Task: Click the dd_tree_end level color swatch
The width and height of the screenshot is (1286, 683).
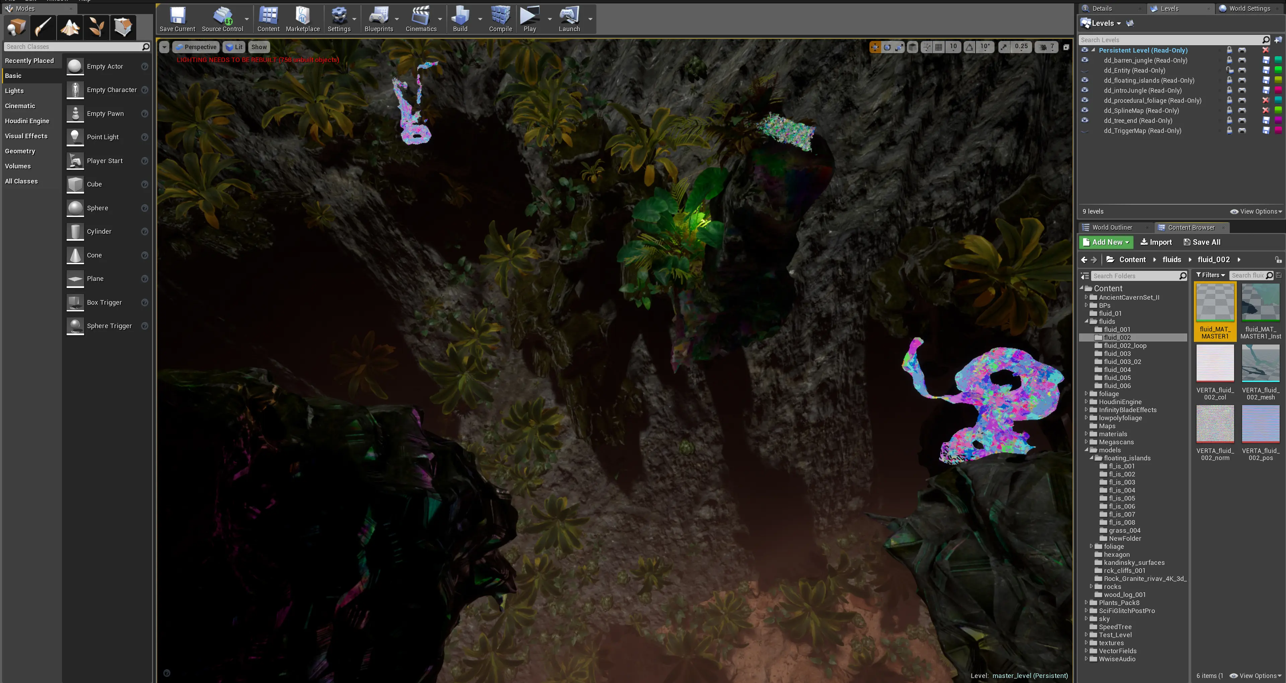Action: click(x=1278, y=120)
